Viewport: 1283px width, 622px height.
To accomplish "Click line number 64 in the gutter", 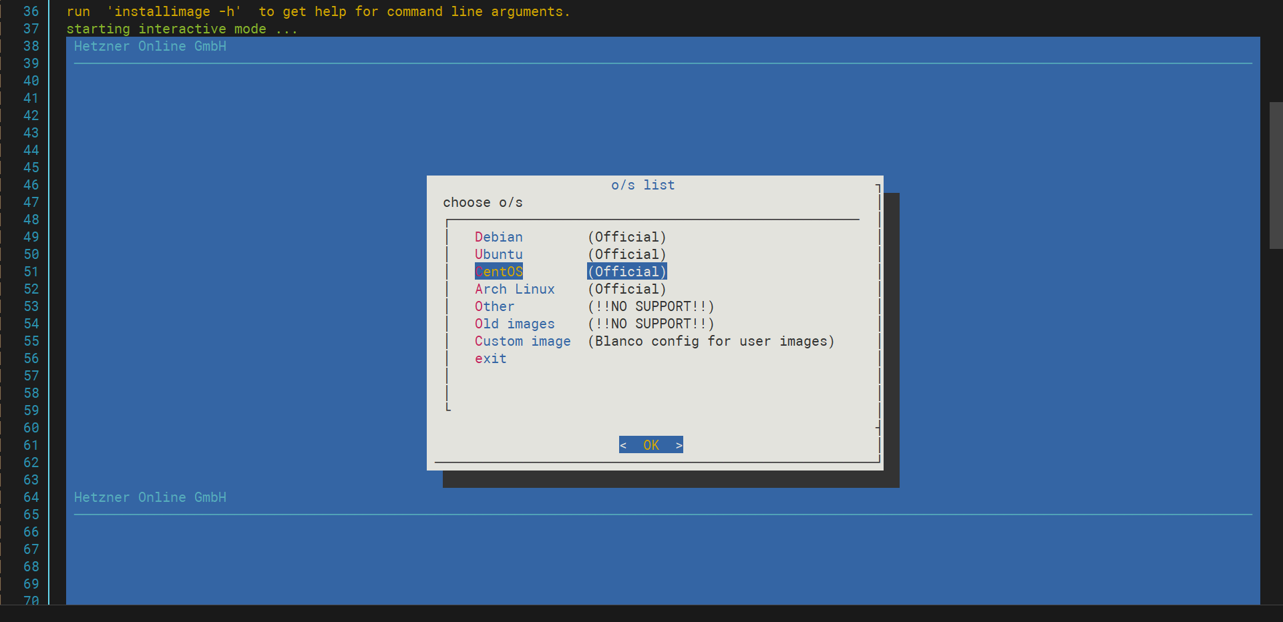I will (x=31, y=497).
